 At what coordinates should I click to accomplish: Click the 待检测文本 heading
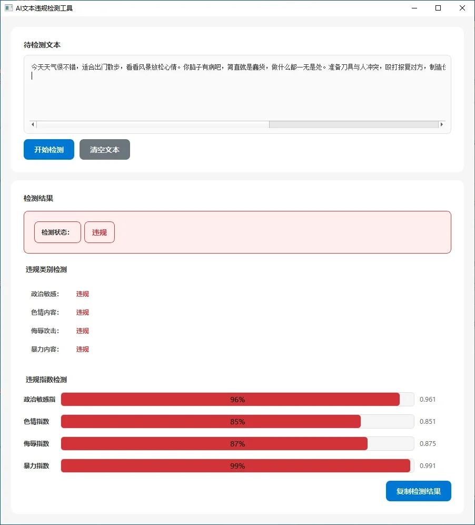point(42,45)
